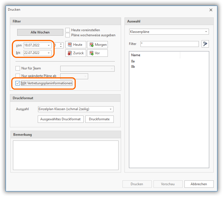Enable Heute voreinstellen checkbox

click(x=68, y=30)
